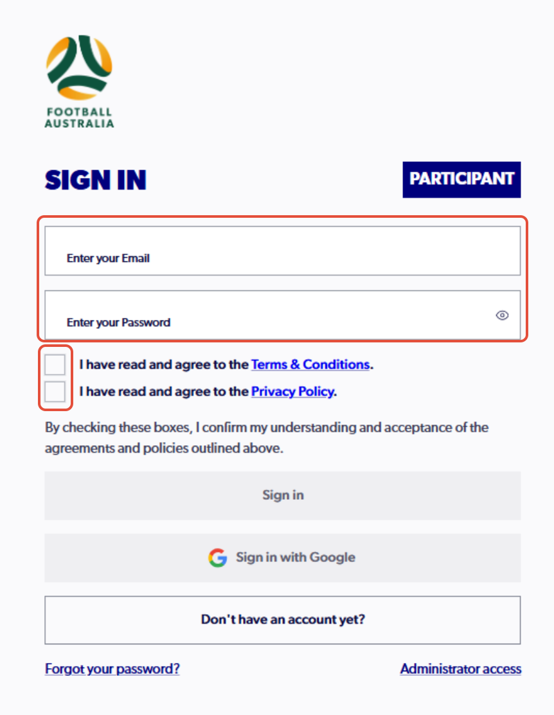Open the Terms & Conditions link
Viewport: 554px width, 715px height.
pos(310,364)
